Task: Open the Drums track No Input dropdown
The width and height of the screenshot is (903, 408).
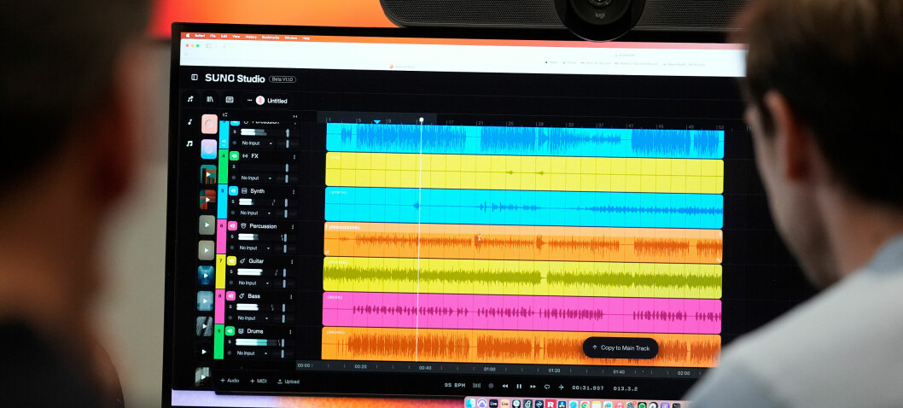Action: (252, 353)
